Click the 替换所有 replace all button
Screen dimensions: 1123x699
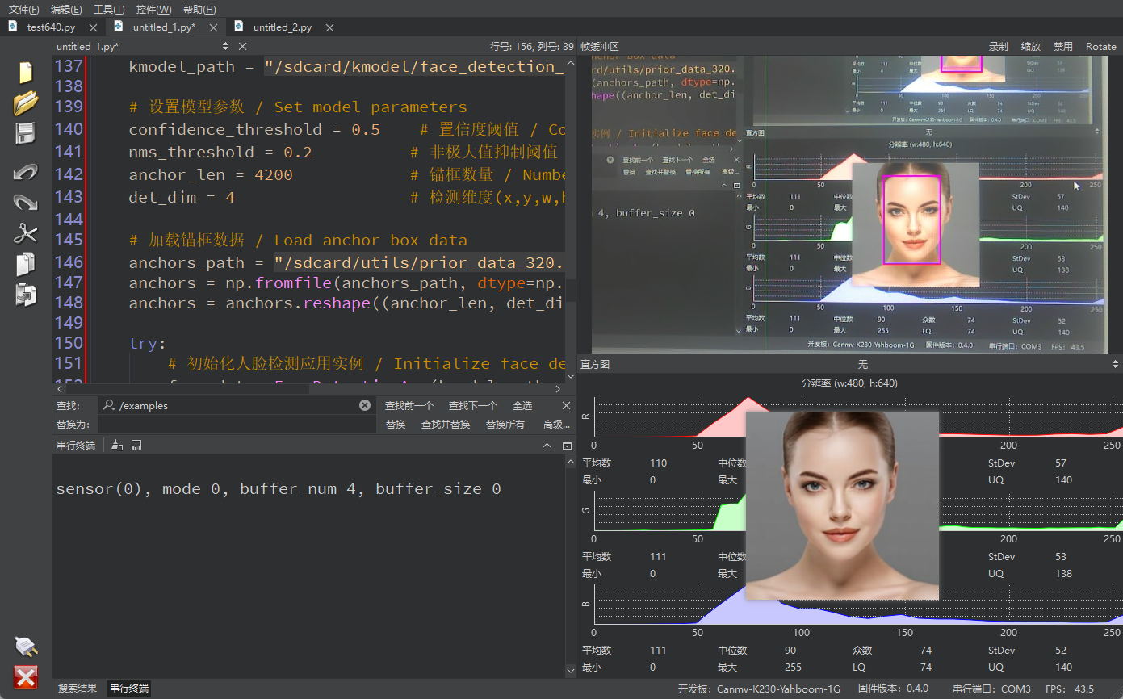pyautogui.click(x=505, y=424)
